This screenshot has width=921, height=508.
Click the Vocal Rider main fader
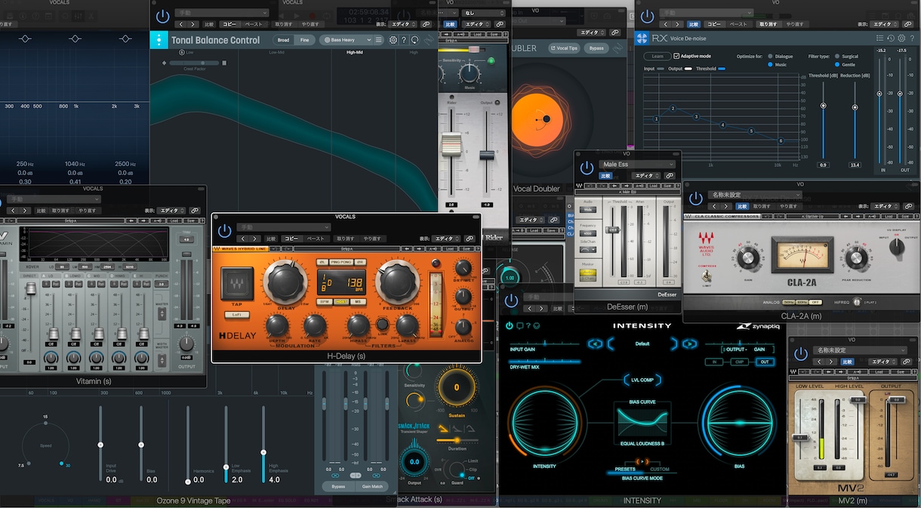click(451, 144)
